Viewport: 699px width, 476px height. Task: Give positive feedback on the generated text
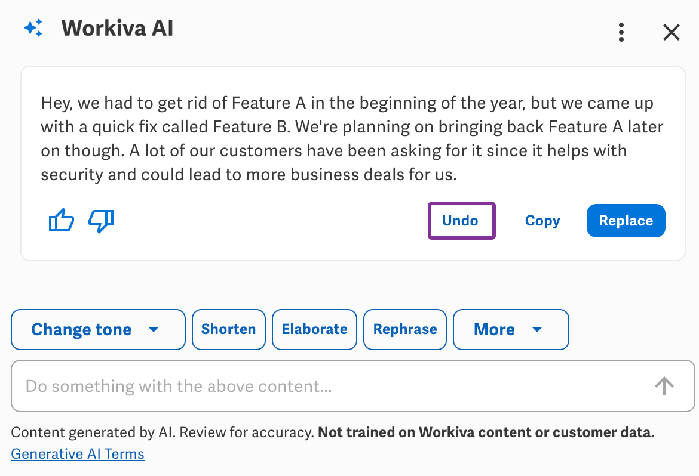pyautogui.click(x=61, y=221)
